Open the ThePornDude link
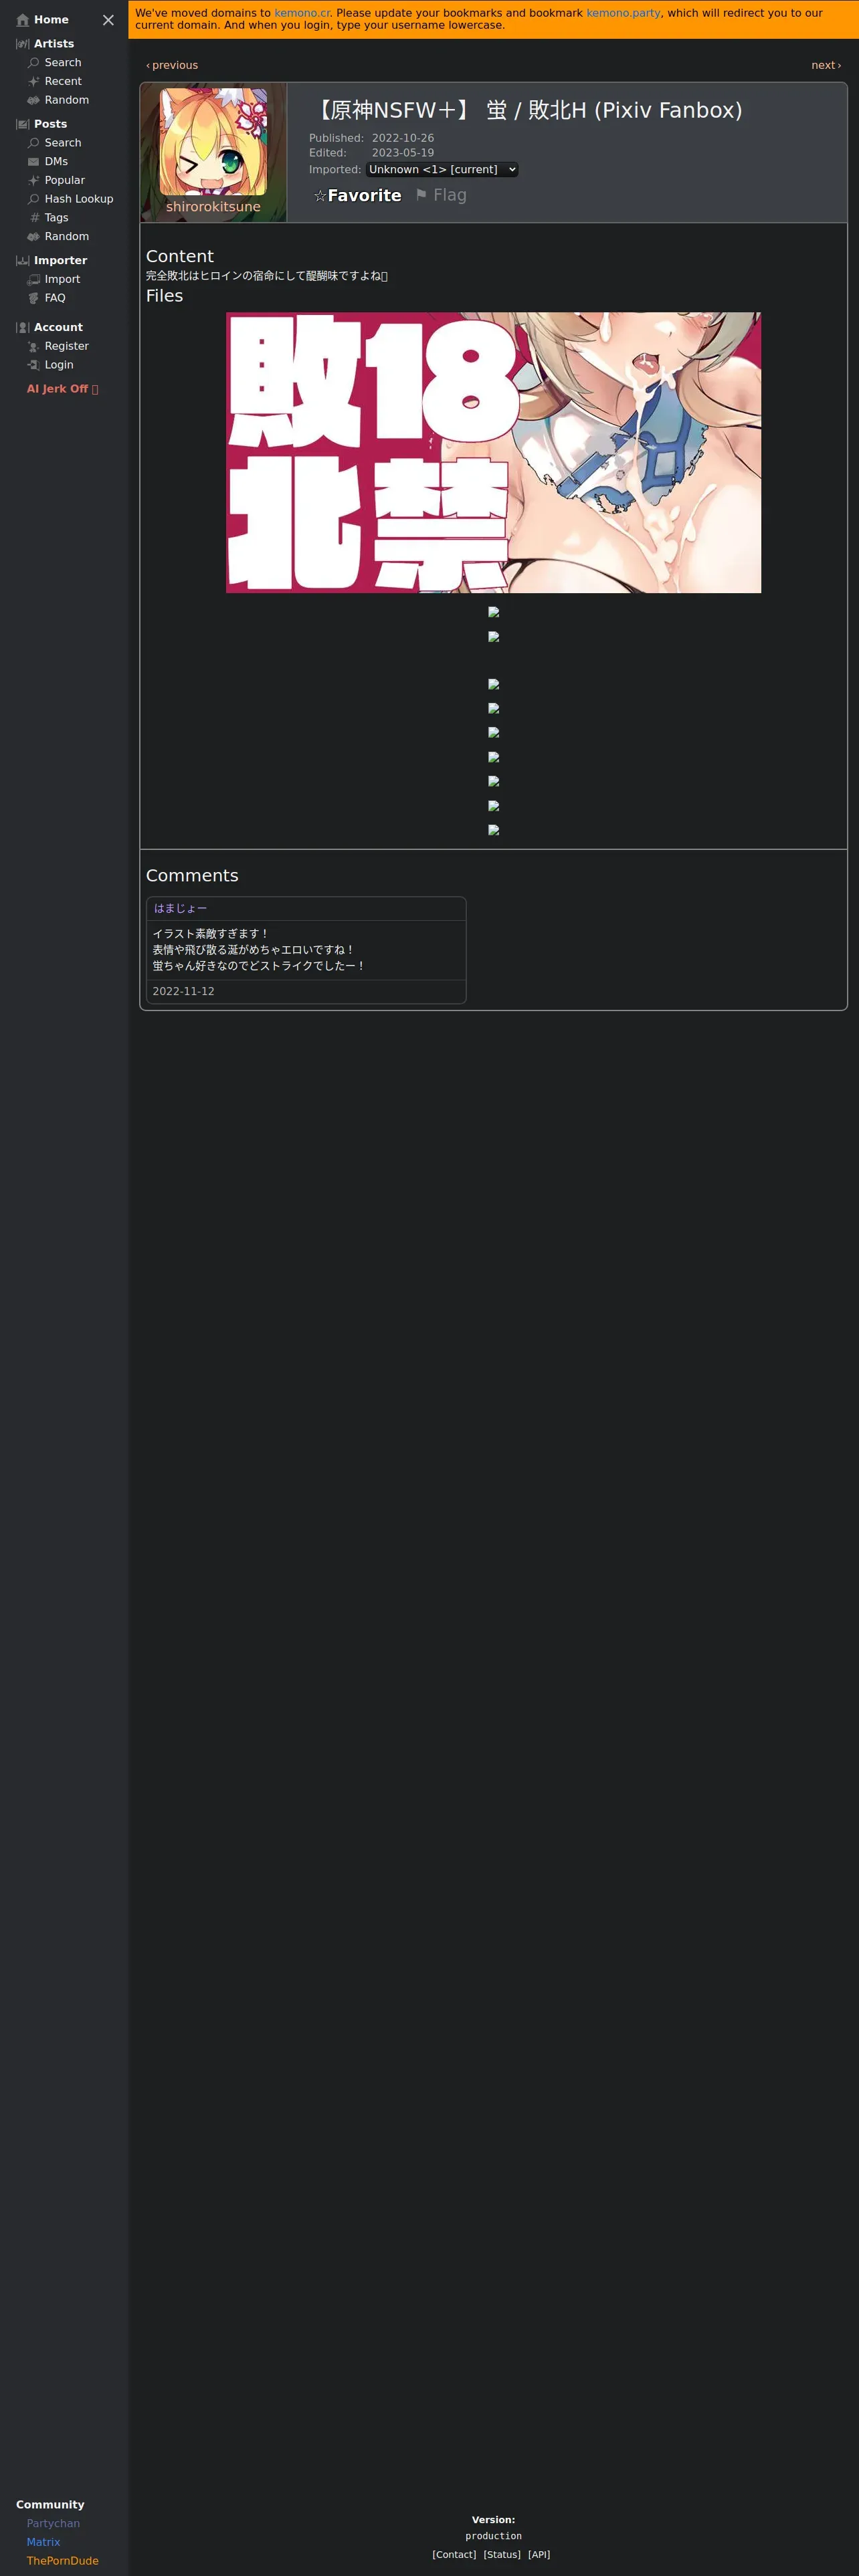Image resolution: width=859 pixels, height=2576 pixels. point(62,2560)
